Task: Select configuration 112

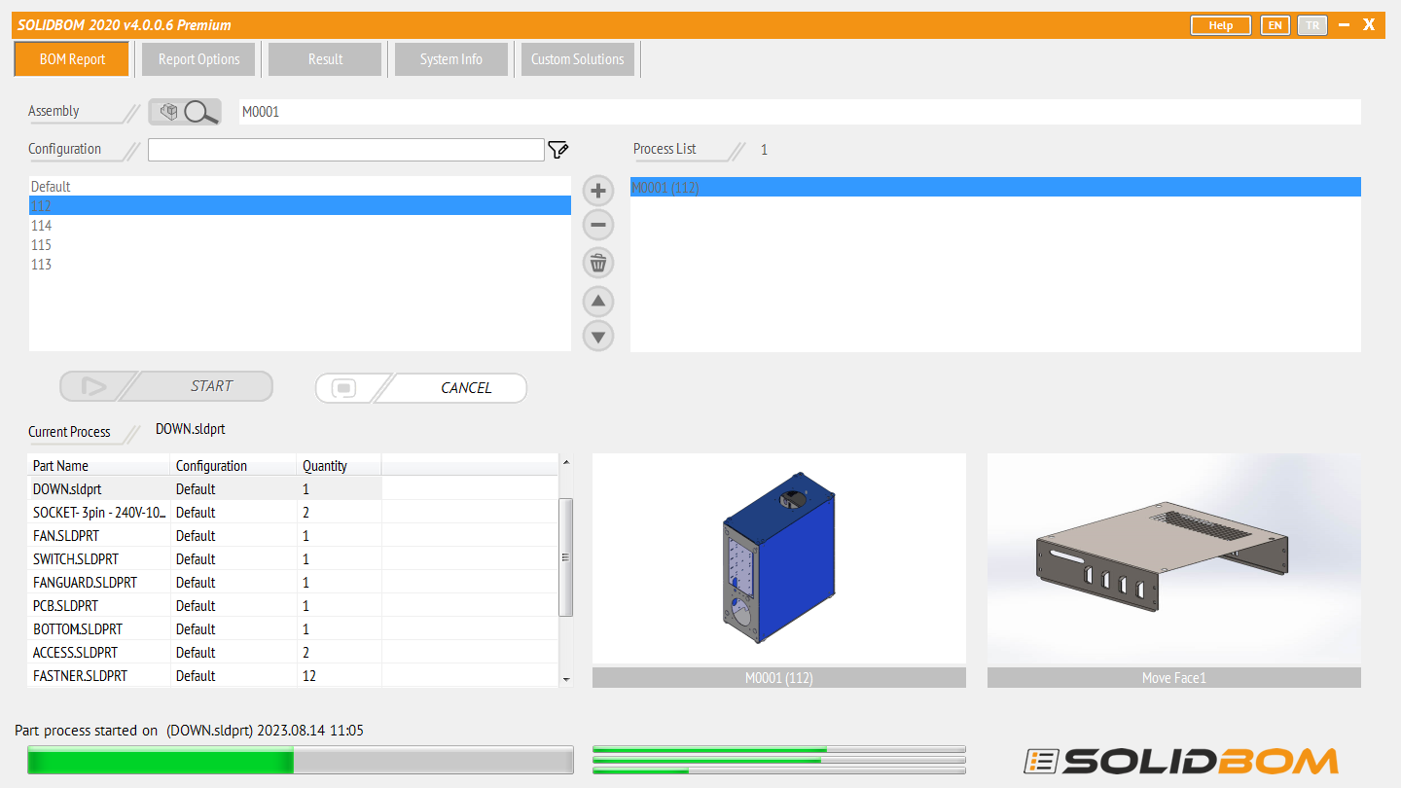Action: [300, 206]
